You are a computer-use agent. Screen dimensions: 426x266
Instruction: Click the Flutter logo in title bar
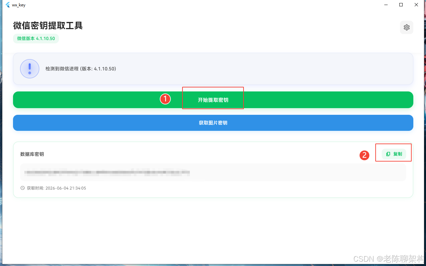point(8,5)
